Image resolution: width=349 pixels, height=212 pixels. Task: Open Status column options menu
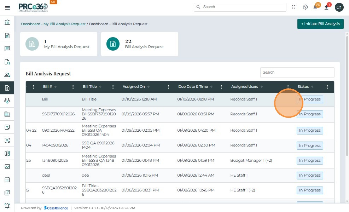click(x=328, y=87)
